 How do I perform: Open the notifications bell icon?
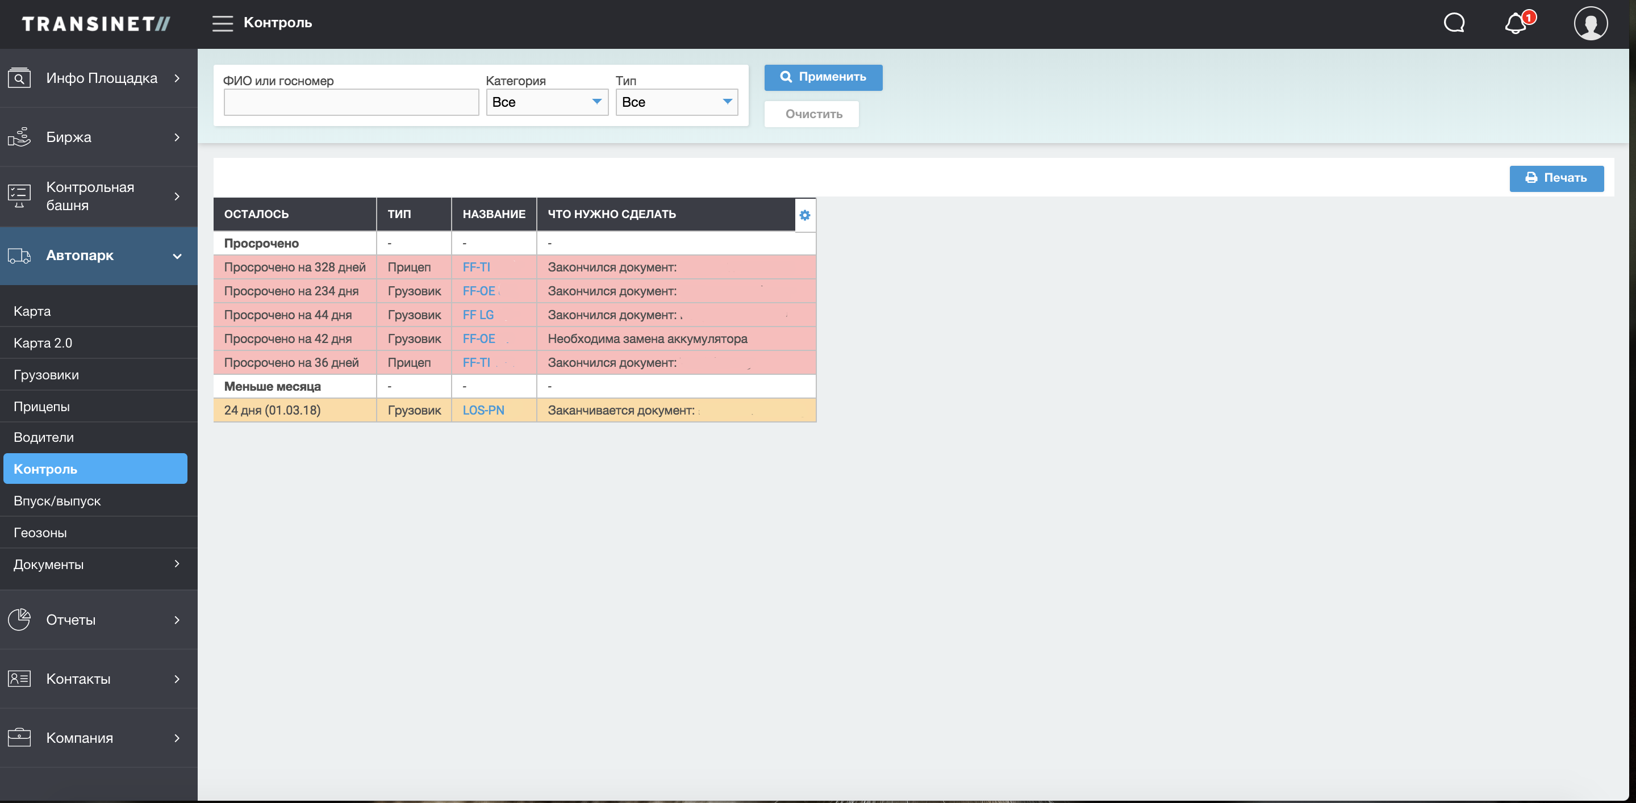click(x=1516, y=24)
